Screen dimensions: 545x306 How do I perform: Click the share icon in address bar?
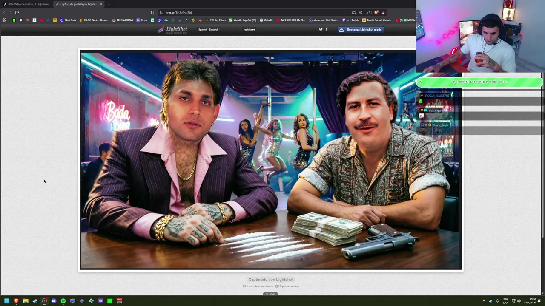pos(368,13)
